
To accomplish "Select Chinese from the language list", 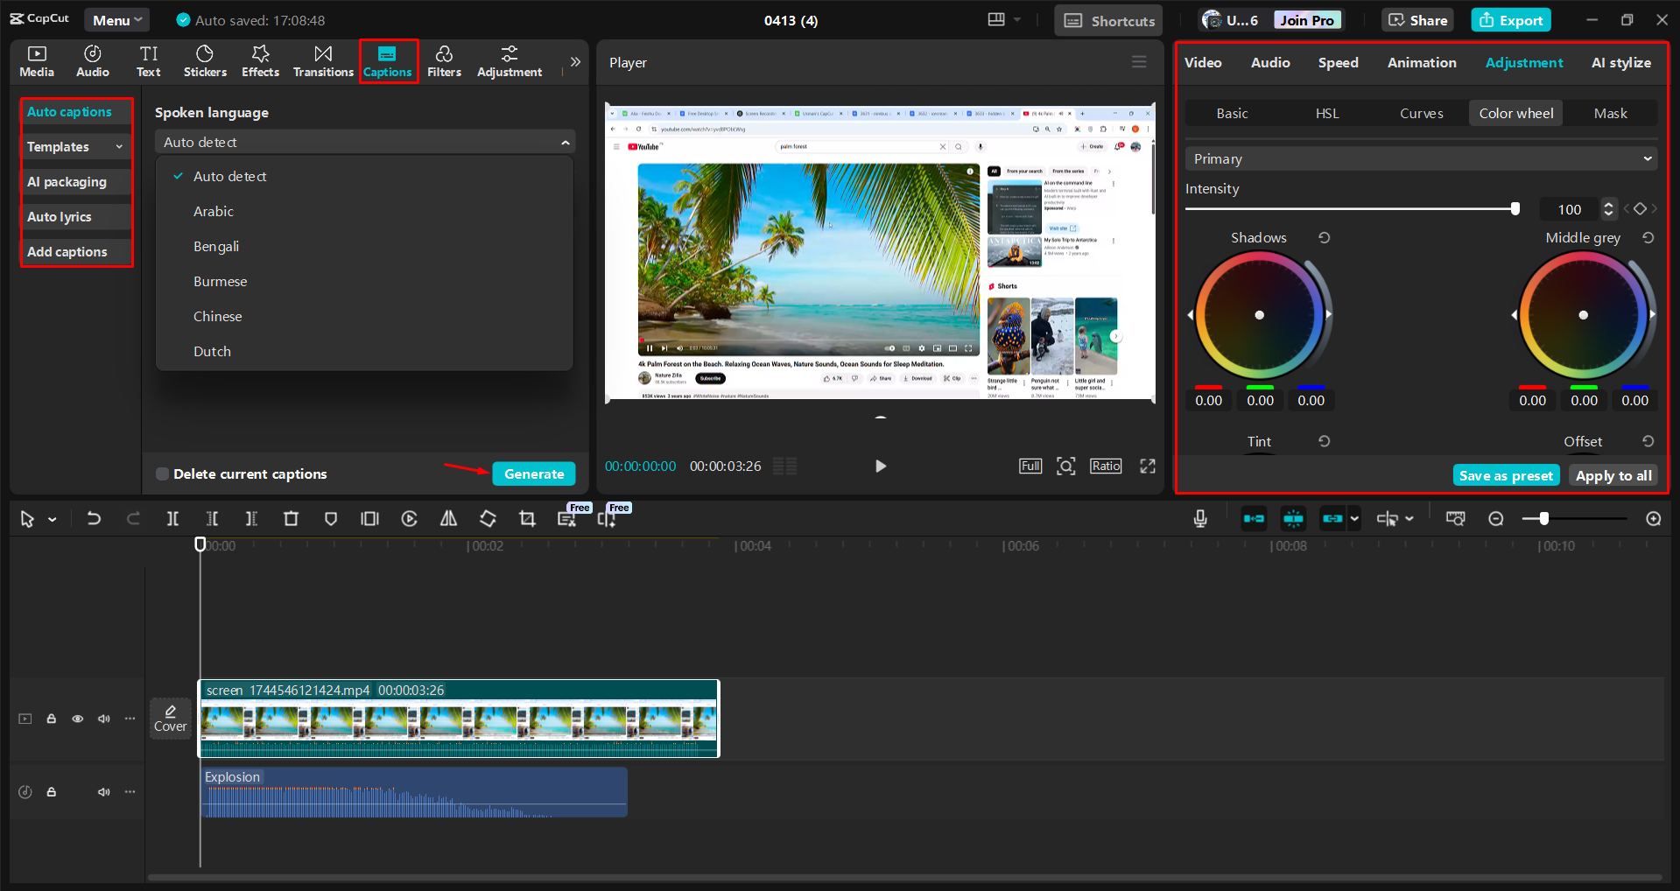I will click(218, 317).
